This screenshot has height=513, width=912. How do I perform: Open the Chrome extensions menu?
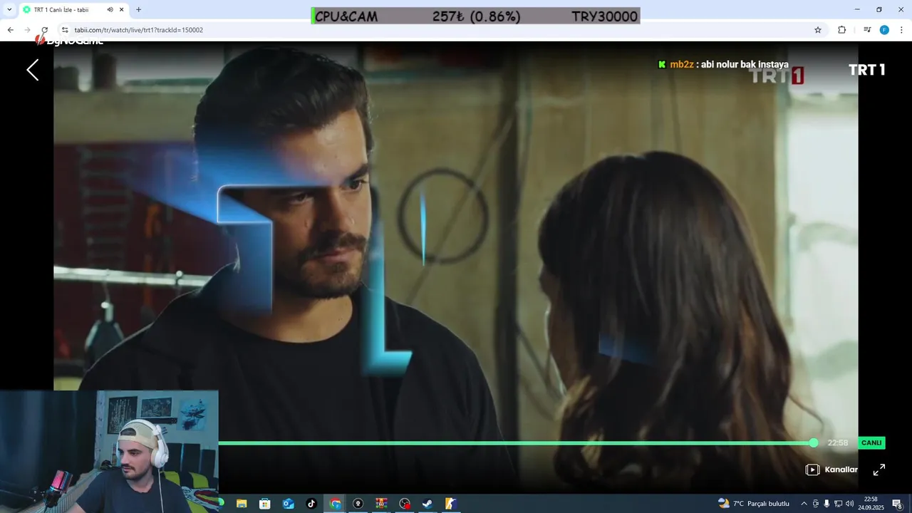(x=841, y=30)
